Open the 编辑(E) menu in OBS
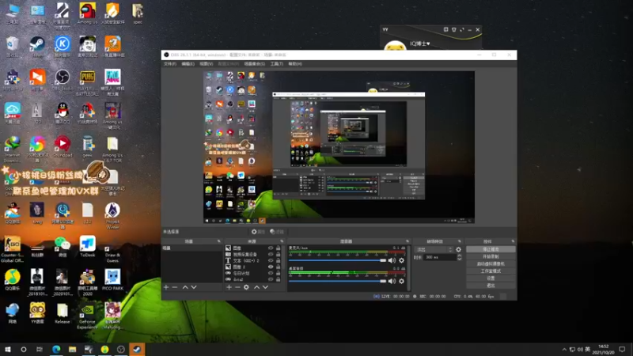This screenshot has height=356, width=633. pyautogui.click(x=188, y=64)
